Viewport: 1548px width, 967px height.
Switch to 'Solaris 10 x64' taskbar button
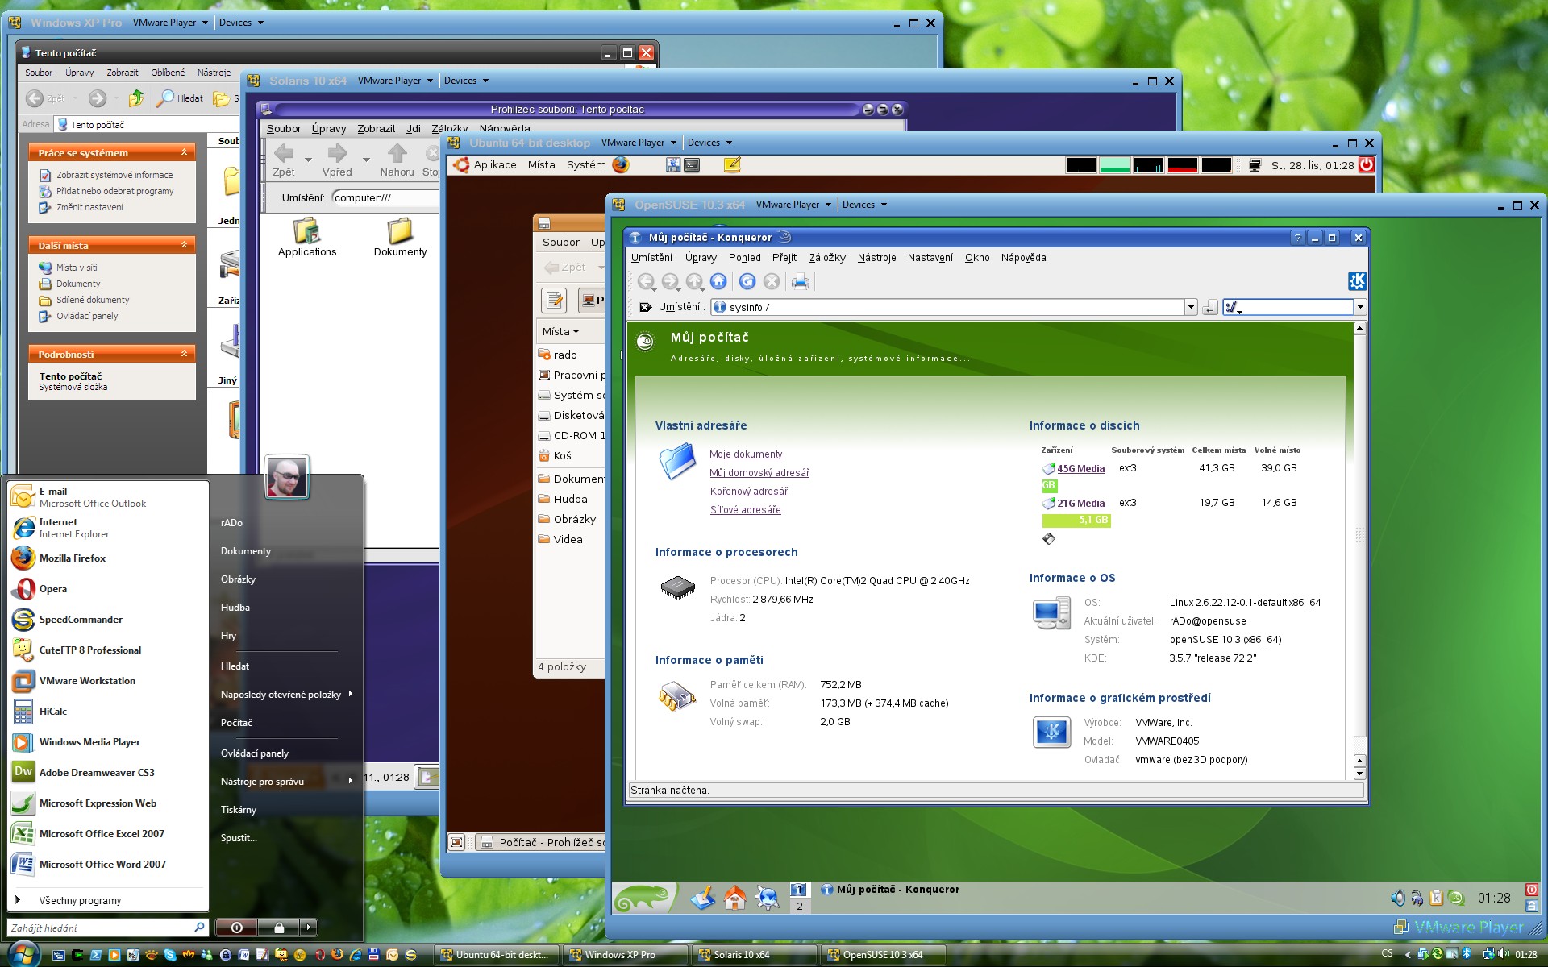(x=755, y=955)
